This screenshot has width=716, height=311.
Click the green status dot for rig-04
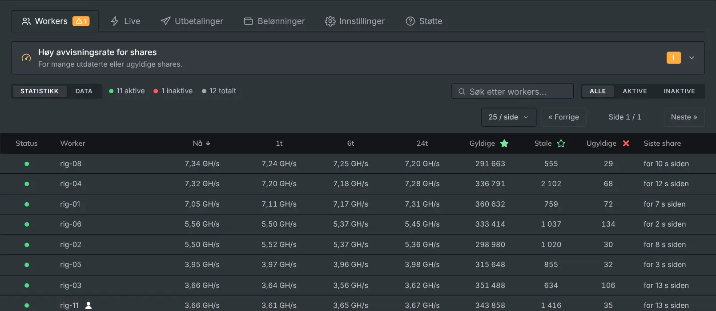pyautogui.click(x=27, y=184)
